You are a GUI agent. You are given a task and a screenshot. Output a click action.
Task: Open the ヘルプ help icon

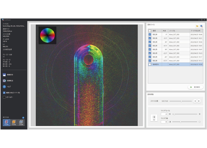click(x=5, y=87)
